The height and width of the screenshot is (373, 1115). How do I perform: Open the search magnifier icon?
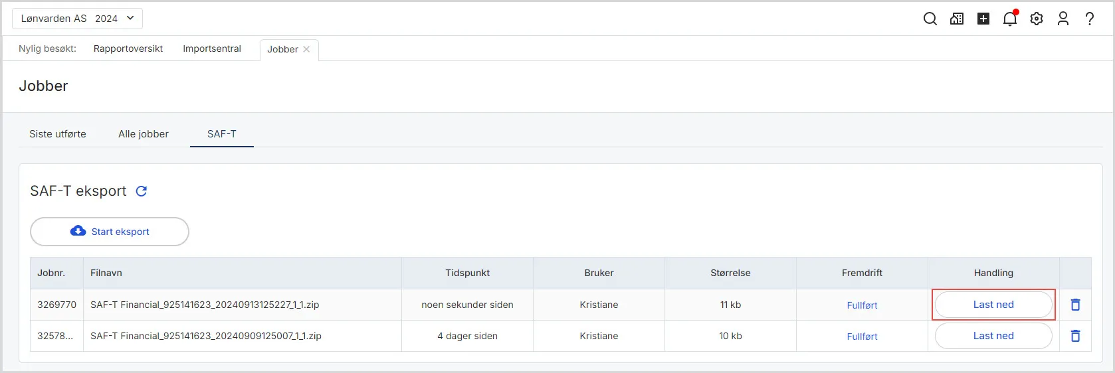pyautogui.click(x=930, y=19)
